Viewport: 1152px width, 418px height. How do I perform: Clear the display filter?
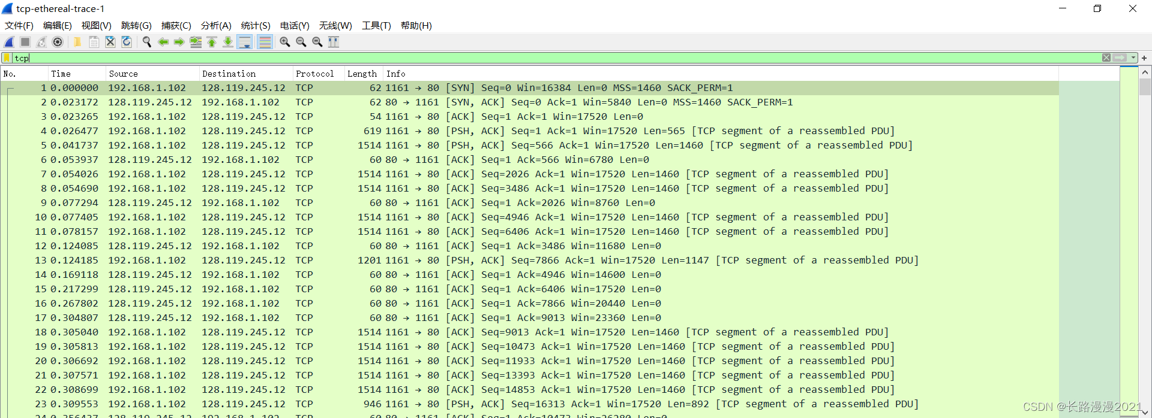click(1106, 57)
